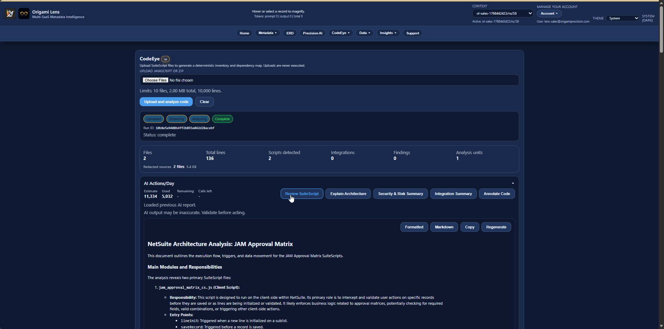The image size is (664, 329).
Task: Switch report to Markdown view
Action: coord(444,227)
